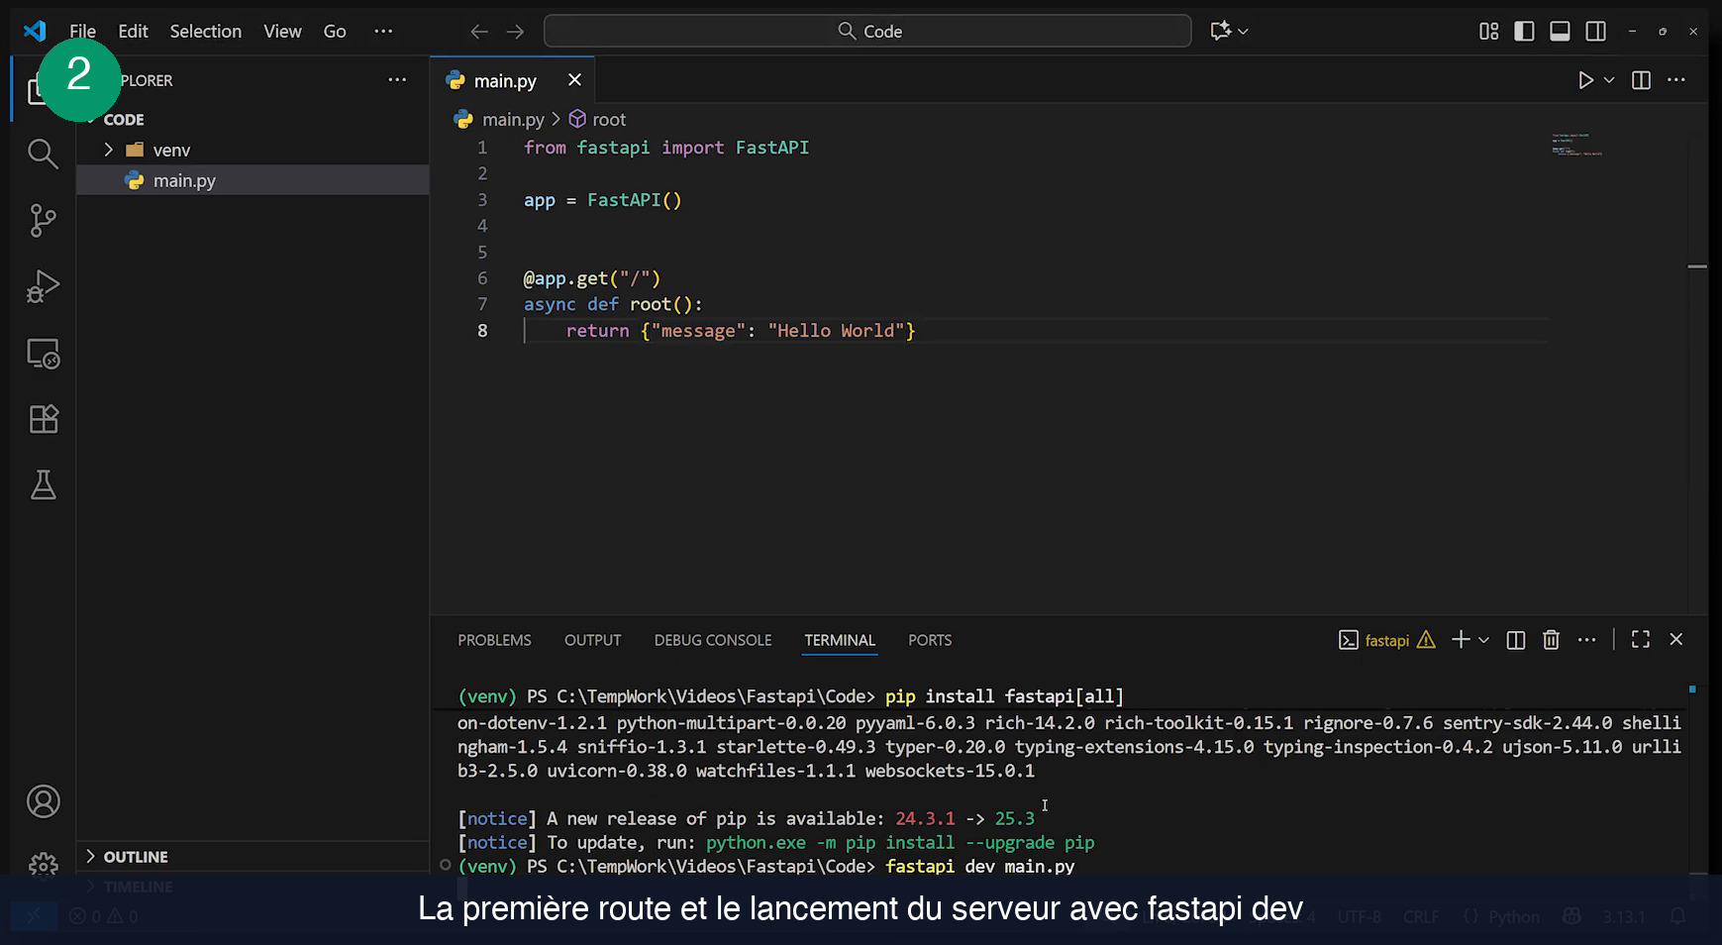Create a new terminal with plus
The image size is (1722, 945).
pyautogui.click(x=1461, y=640)
